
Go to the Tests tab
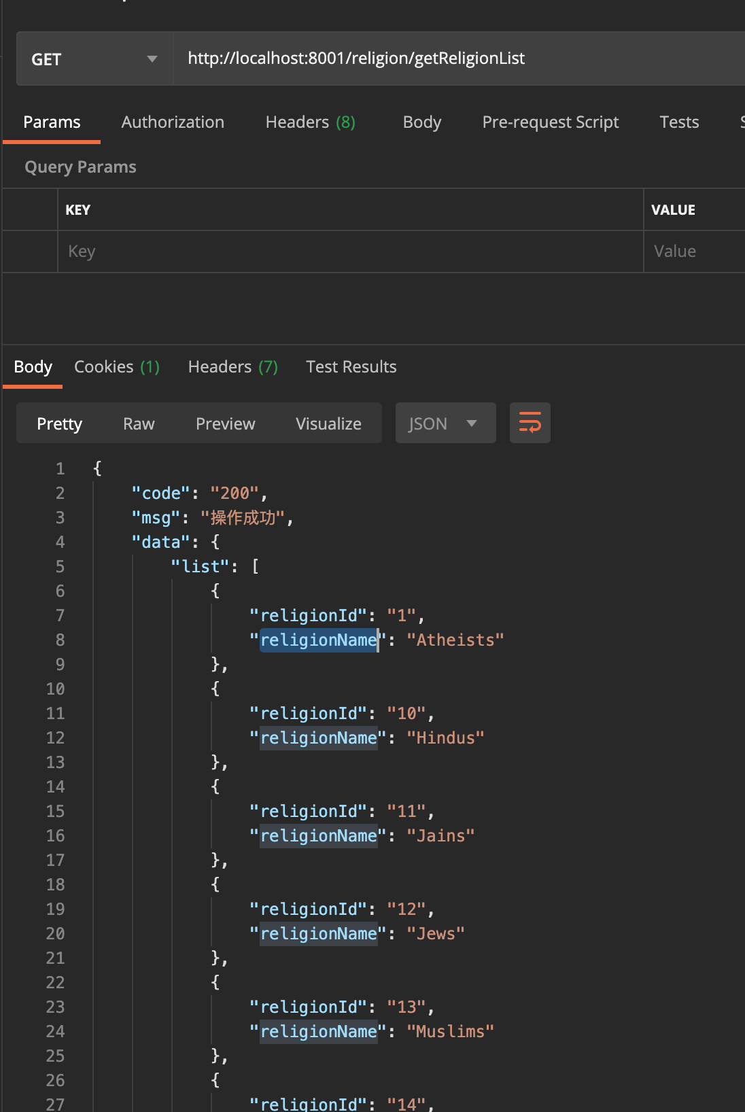[679, 122]
